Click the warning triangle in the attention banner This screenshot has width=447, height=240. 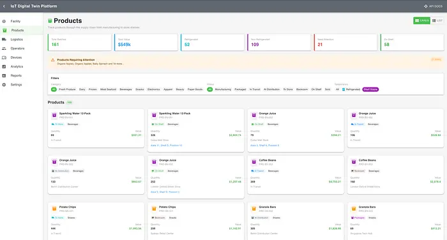point(53,60)
